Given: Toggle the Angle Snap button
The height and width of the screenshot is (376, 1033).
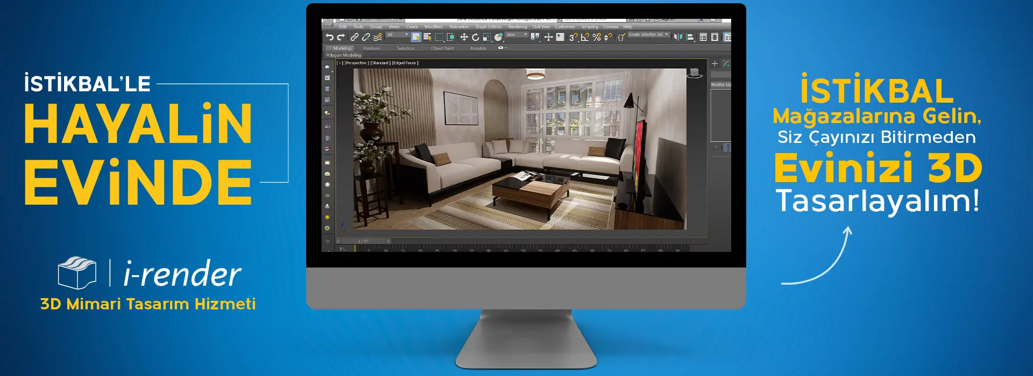Looking at the screenshot, I should [585, 37].
